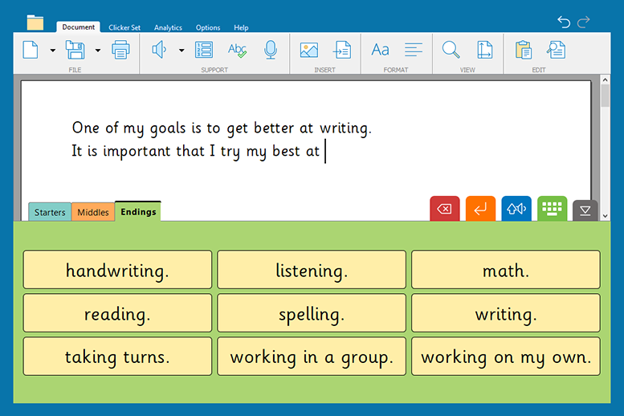Expand the Save dropdown arrow
Viewport: 624px width, 416px height.
98,51
